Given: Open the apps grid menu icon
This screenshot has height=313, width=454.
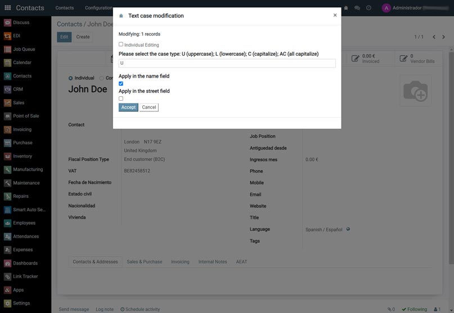Looking at the screenshot, I should click(8, 8).
